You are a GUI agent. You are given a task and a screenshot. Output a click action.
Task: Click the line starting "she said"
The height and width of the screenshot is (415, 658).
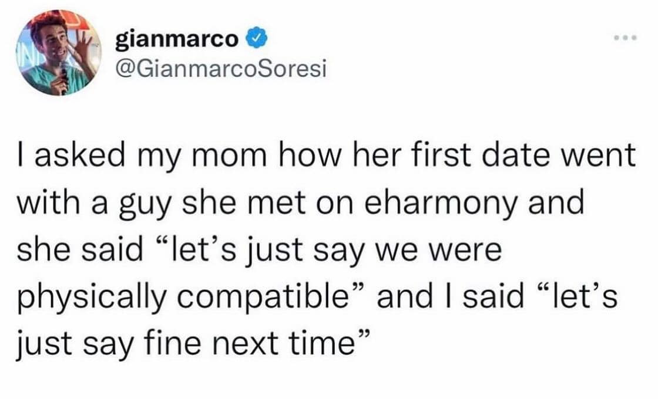point(258,251)
